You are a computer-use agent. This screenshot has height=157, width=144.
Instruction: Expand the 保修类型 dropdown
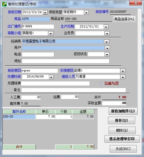pos(86,12)
